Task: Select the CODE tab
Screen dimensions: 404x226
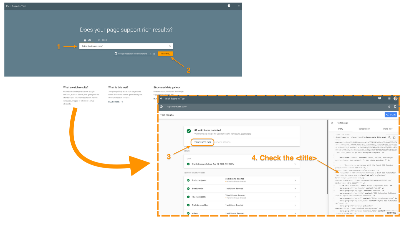Action: (x=102, y=40)
